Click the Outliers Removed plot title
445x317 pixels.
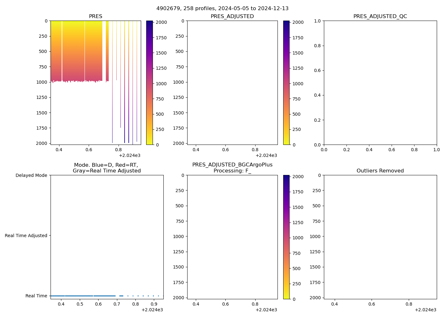point(380,171)
